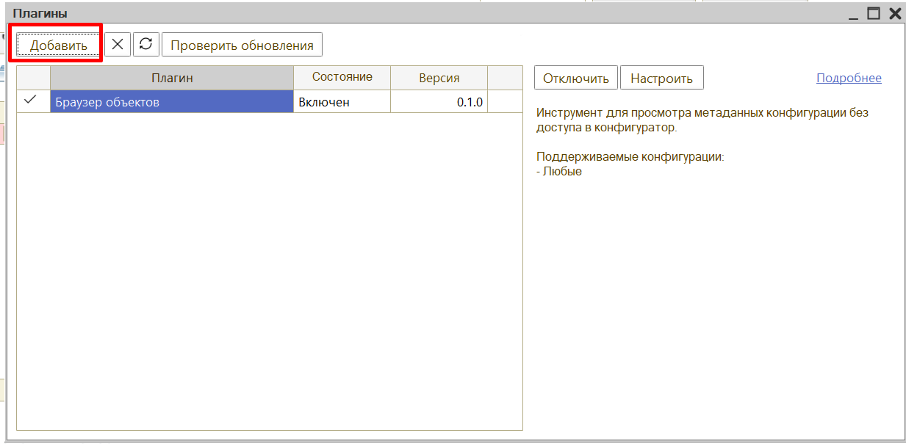The image size is (906, 444).
Task: Minimize the Плагины window
Action: [x=853, y=14]
